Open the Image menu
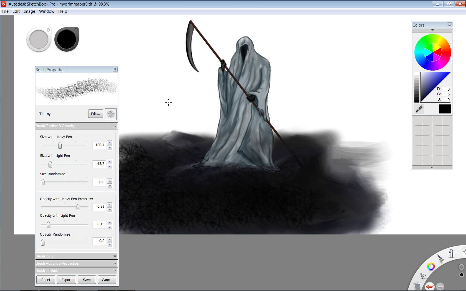Viewport: 466px width, 291px height. click(29, 11)
